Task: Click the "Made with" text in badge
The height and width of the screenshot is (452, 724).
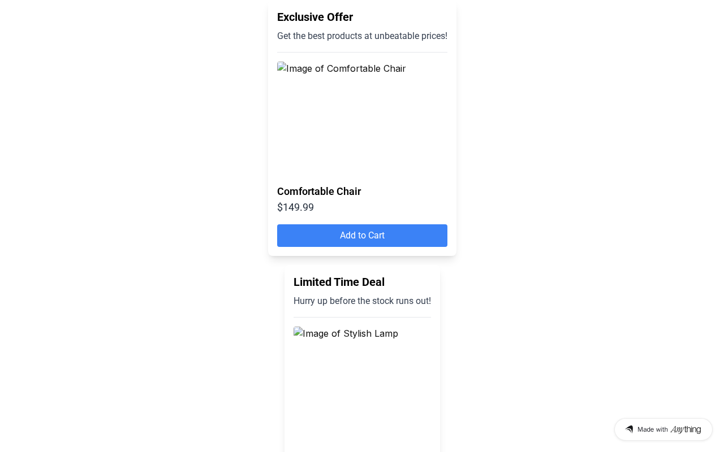Action: pos(652,429)
